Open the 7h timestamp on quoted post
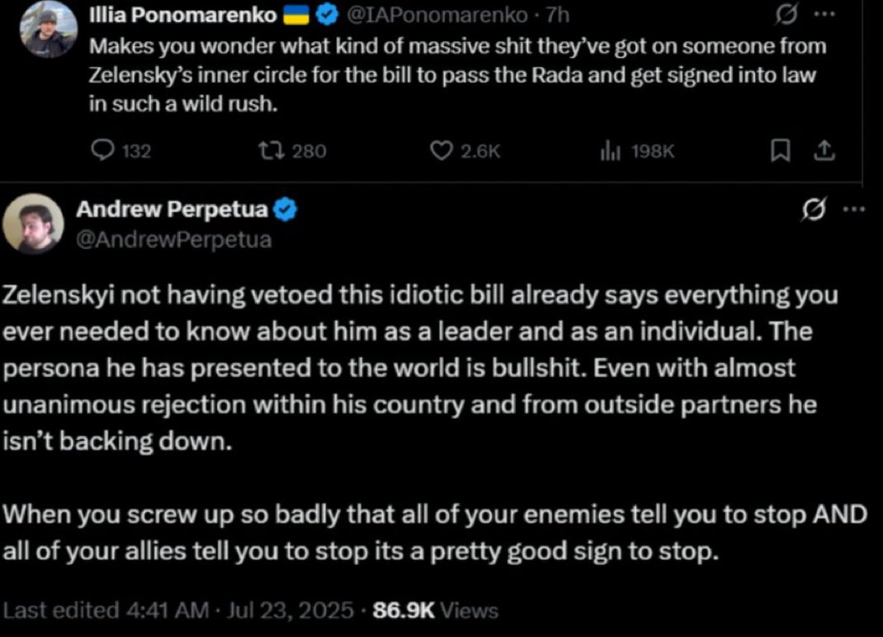The image size is (883, 637). coord(557,15)
